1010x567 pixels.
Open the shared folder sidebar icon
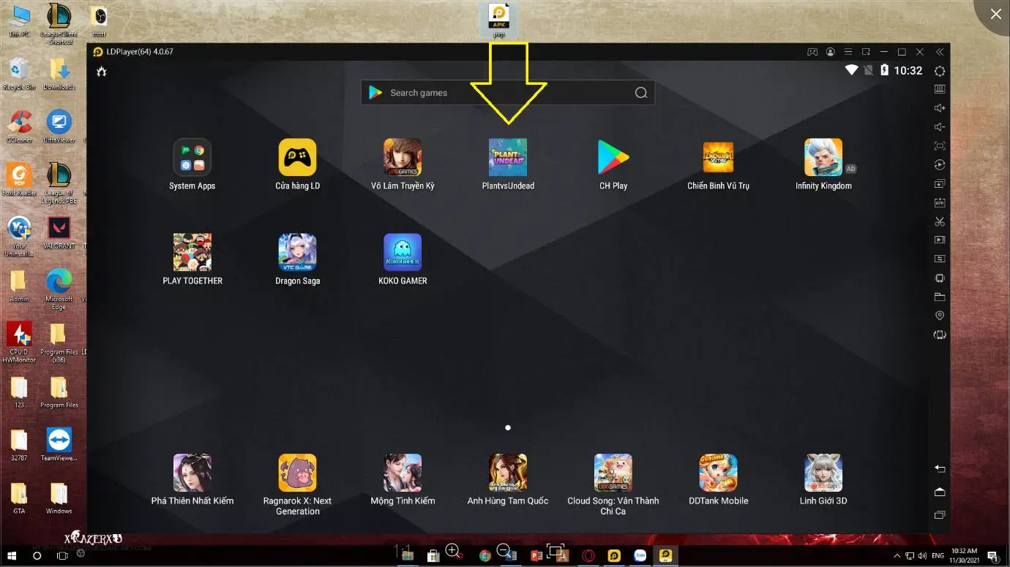tap(940, 297)
